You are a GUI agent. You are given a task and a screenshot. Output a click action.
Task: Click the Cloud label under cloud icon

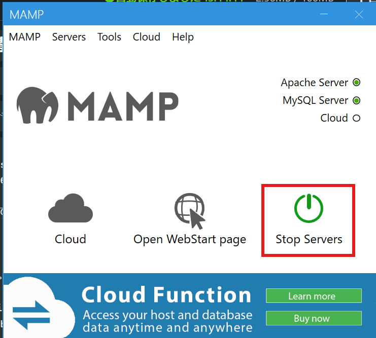point(70,239)
